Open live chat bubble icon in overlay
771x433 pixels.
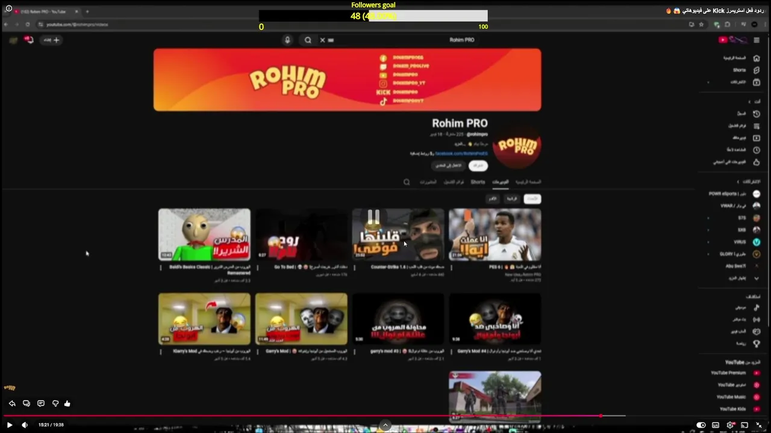[x=27, y=404]
